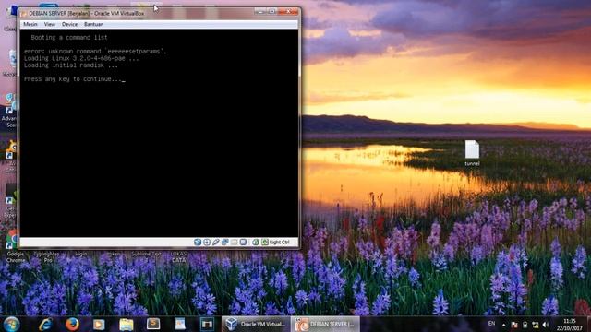Open the document app taskbar icon
The image size is (591, 332).
[x=180, y=324]
